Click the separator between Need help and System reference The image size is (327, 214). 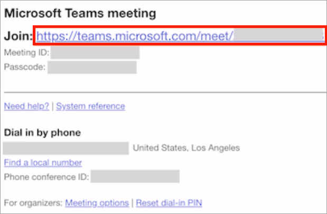[x=53, y=106]
